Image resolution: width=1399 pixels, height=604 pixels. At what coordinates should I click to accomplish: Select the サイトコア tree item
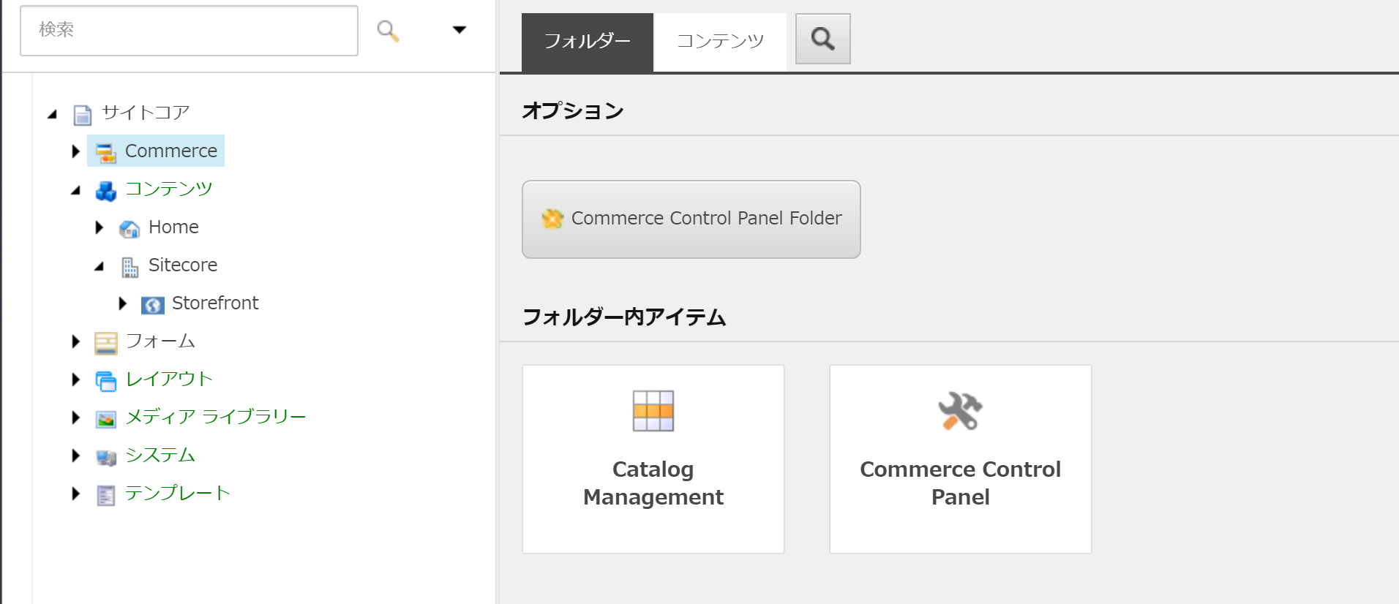[x=146, y=113]
